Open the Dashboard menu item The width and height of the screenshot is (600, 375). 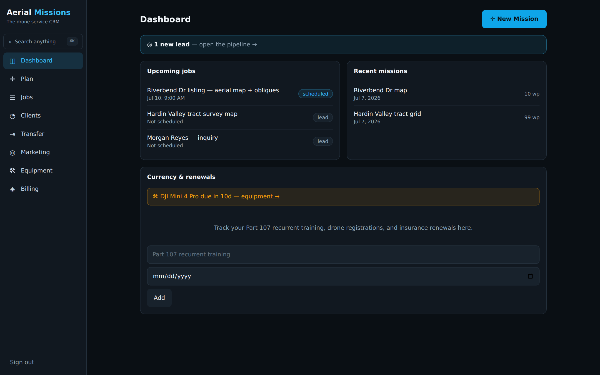[x=43, y=61]
